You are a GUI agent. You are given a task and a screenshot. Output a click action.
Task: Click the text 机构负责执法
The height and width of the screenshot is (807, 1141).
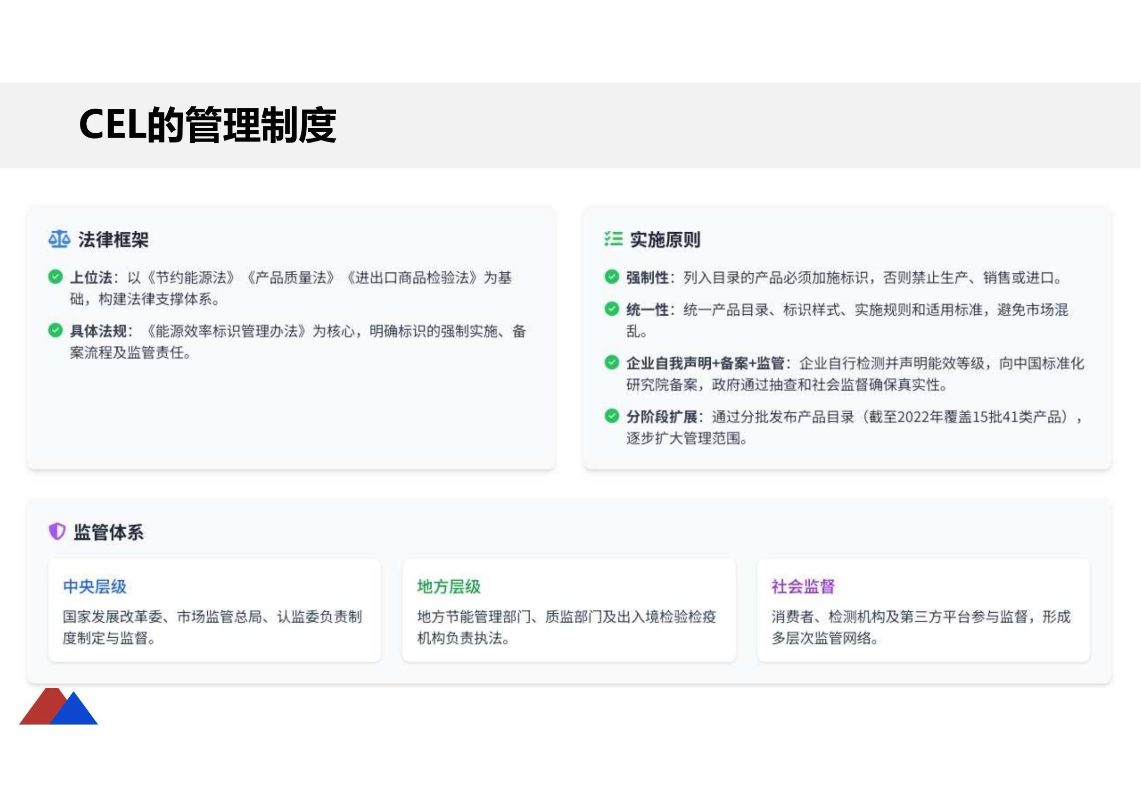460,638
